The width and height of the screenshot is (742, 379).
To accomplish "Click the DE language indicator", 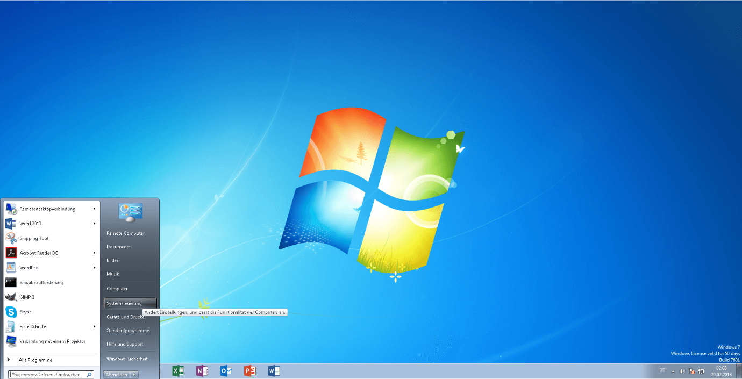I will pos(662,370).
